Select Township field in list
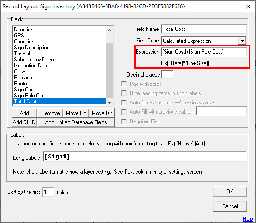Image resolution: width=256 pixels, height=223 pixels. [59, 54]
